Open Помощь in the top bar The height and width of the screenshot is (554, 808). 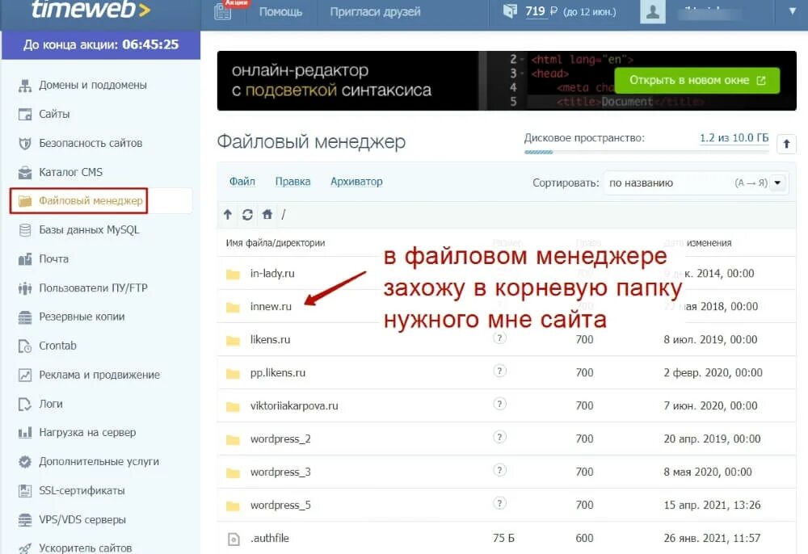click(281, 11)
